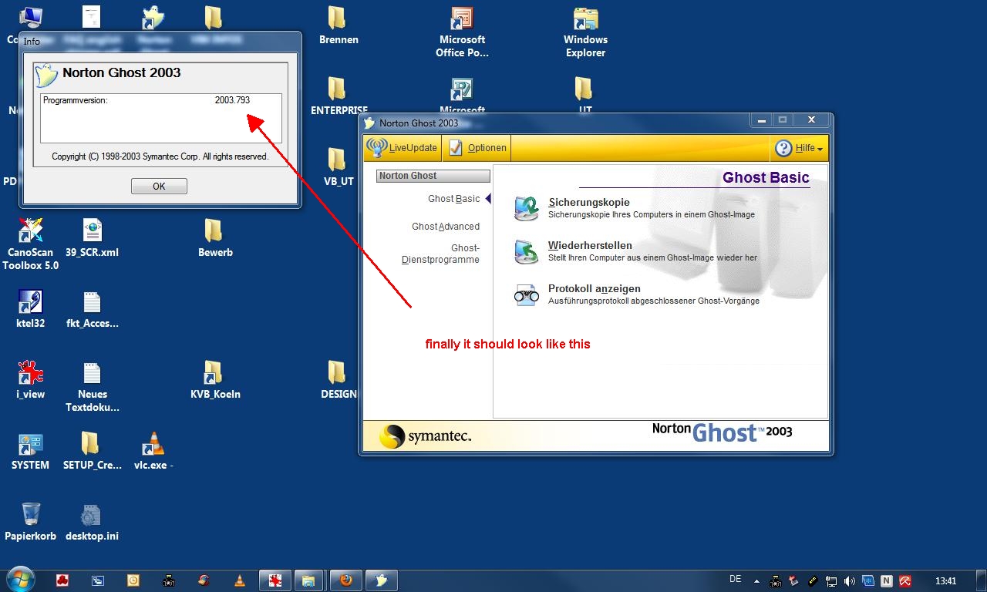The height and width of the screenshot is (592, 987).
Task: Click the Sicherungskopie backup icon
Action: 527,207
